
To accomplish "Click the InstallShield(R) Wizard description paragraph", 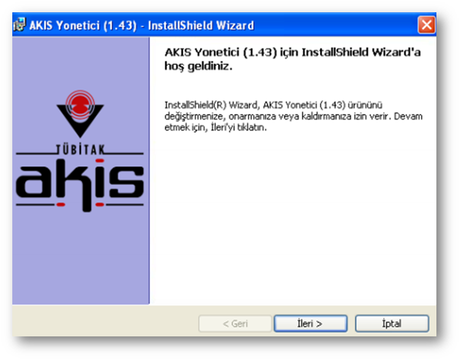I will [x=293, y=116].
